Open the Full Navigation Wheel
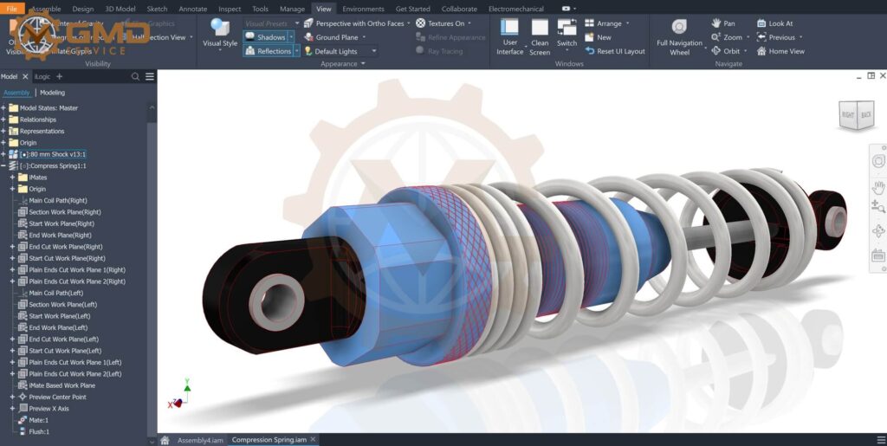 pos(679,36)
